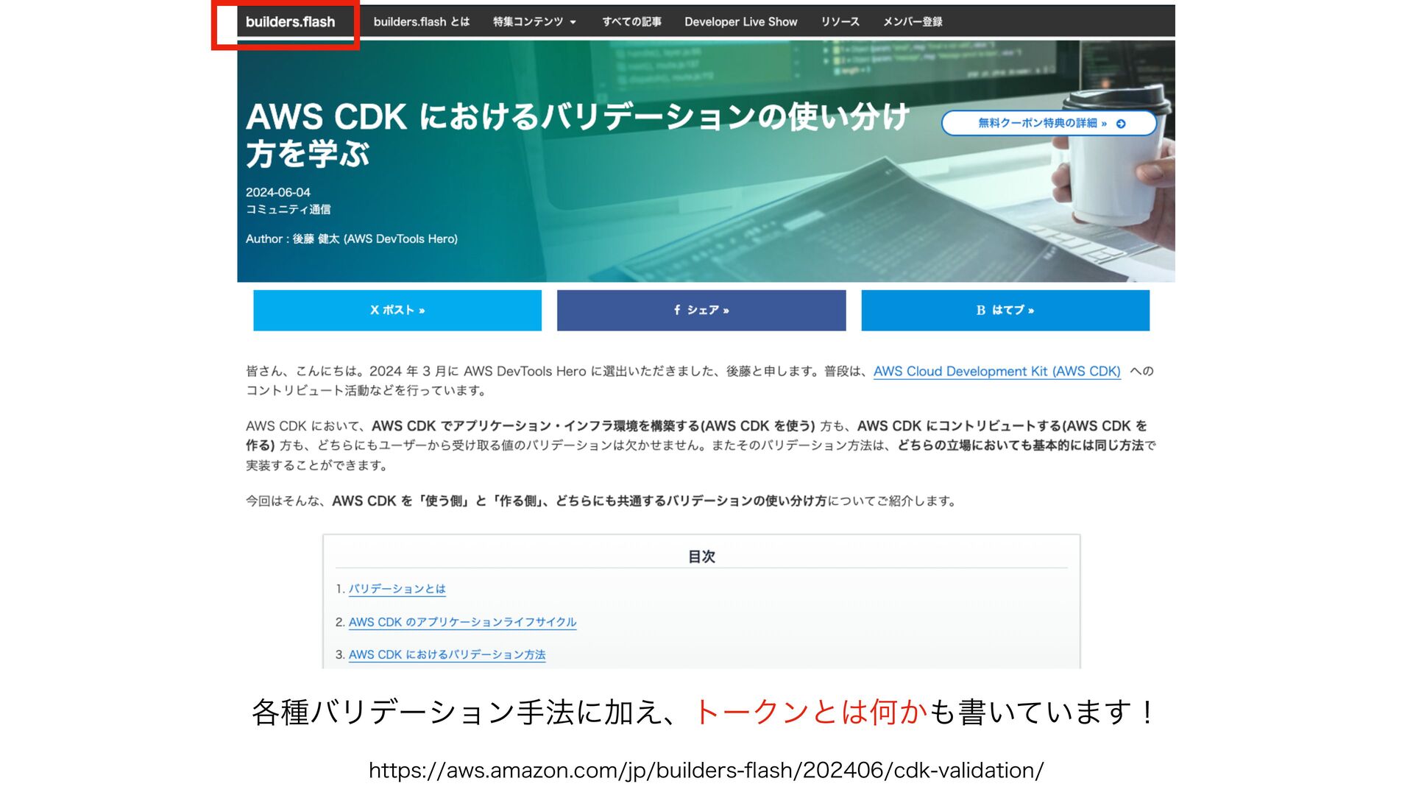
Task: Open the リソース navigation item
Action: click(840, 22)
